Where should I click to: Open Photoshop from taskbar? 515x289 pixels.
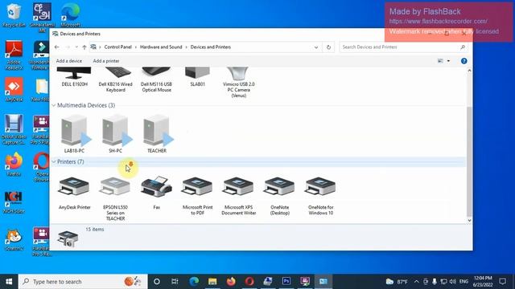[286, 282]
